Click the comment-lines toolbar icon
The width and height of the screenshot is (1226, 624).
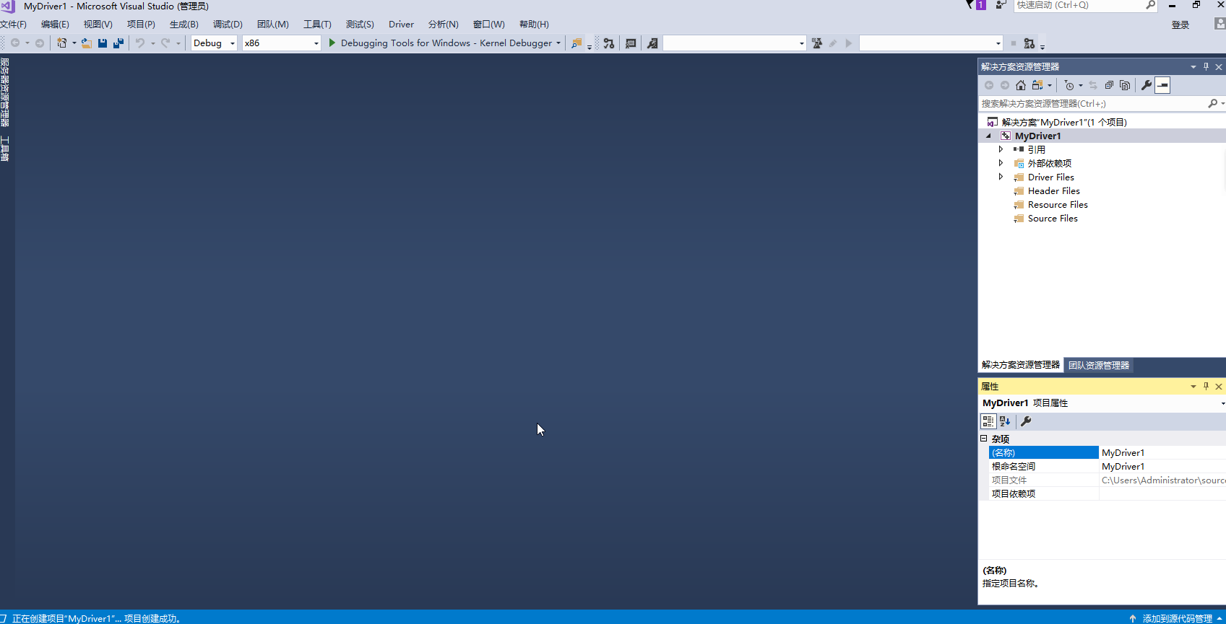click(x=631, y=43)
